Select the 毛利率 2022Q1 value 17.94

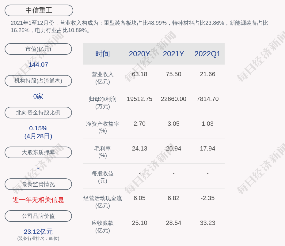pos(207,148)
